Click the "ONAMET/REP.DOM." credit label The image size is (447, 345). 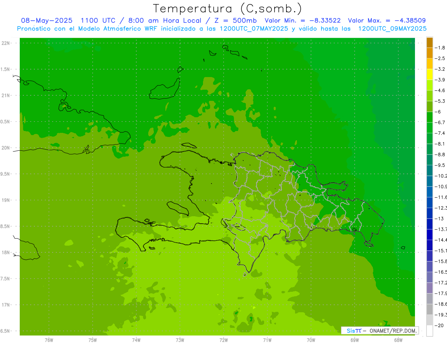393,330
